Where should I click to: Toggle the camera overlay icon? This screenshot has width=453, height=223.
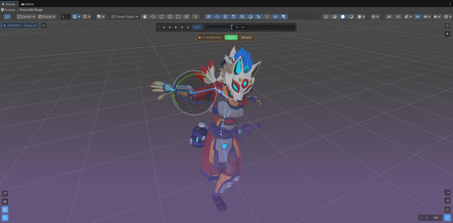point(284,17)
